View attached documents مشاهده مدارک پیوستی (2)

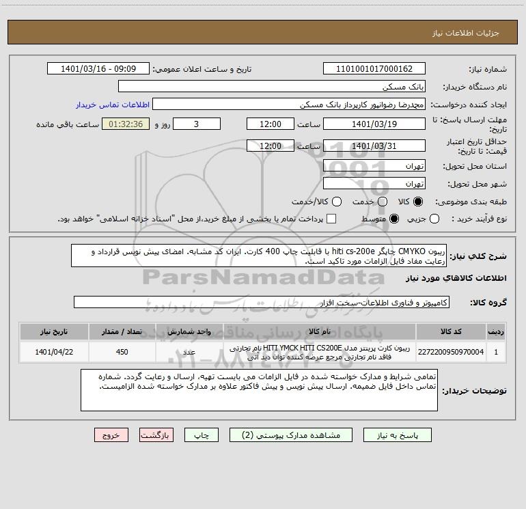pyautogui.click(x=291, y=435)
